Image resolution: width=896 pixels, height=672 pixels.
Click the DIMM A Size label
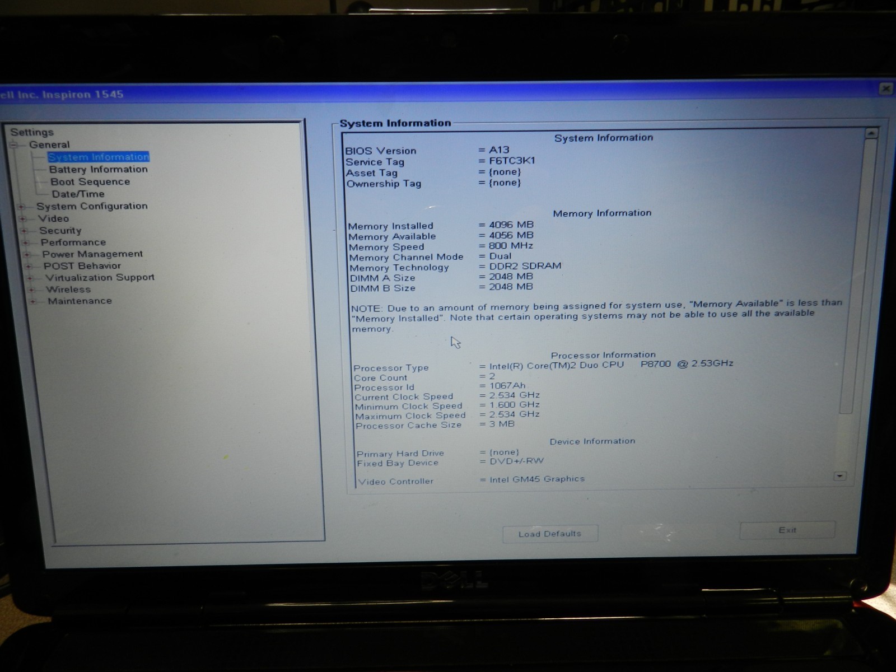382,278
